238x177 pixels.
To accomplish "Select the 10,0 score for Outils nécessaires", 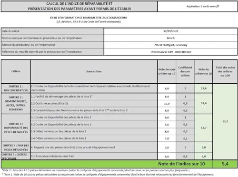I will (167, 104).
